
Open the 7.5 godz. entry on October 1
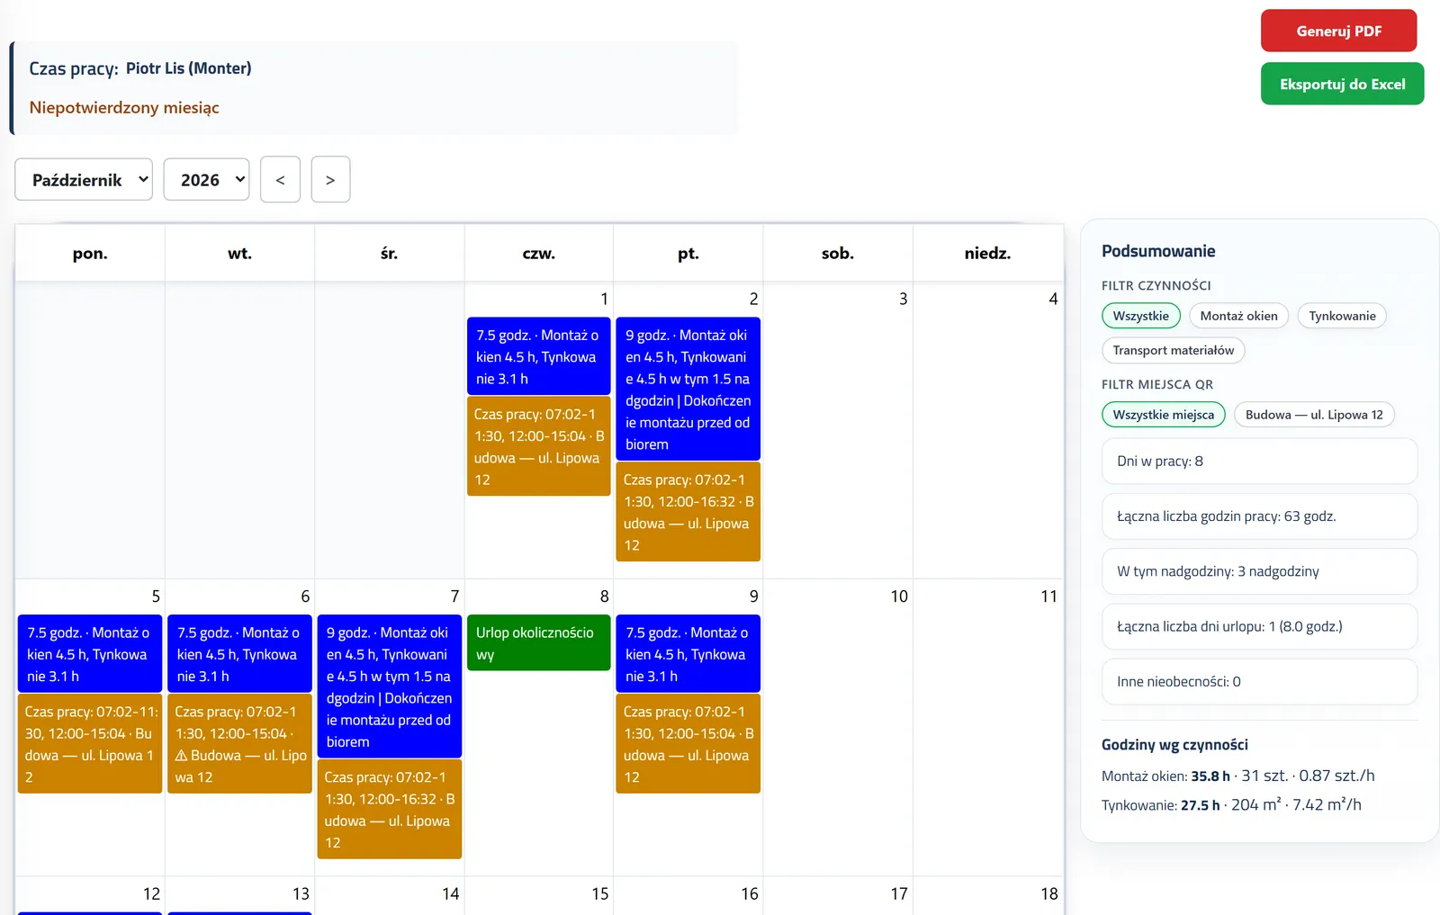coord(538,356)
